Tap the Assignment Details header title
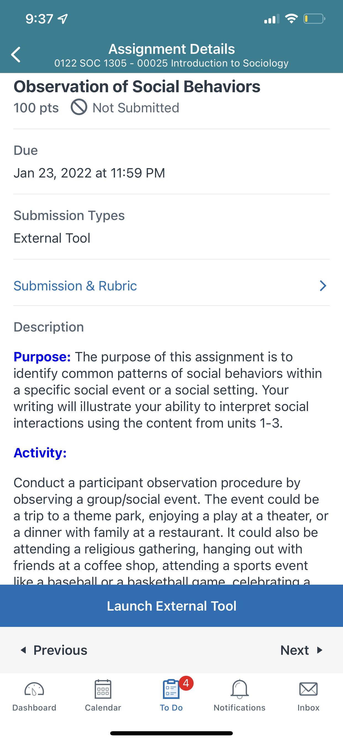Screen dimensions: 343x742 point(171,49)
